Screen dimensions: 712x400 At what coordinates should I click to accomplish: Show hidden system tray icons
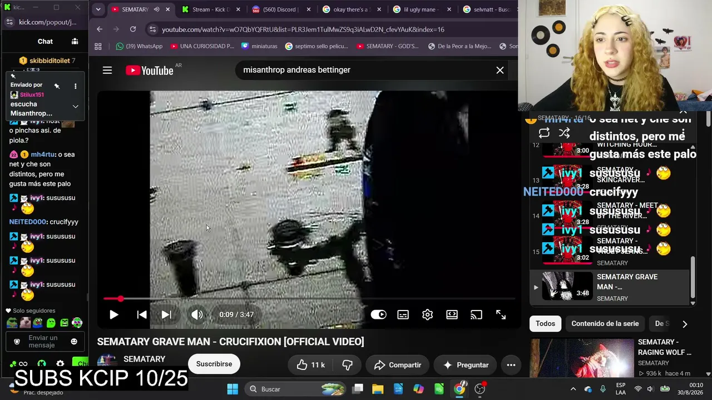[x=573, y=389]
